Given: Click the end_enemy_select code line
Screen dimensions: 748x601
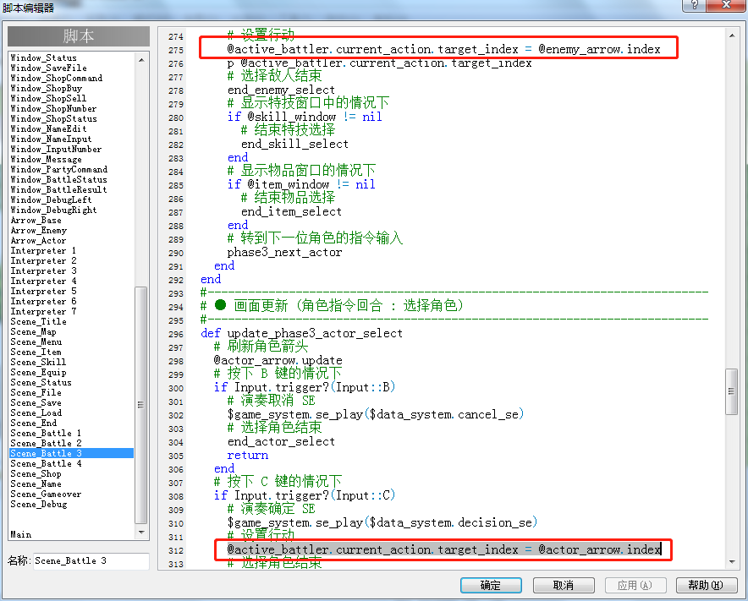Looking at the screenshot, I should coord(281,90).
